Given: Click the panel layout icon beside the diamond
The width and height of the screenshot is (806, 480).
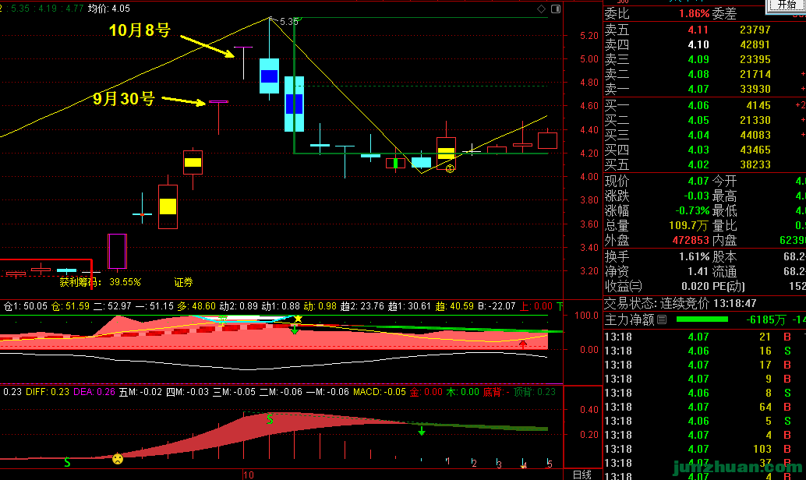Looking at the screenshot, I should point(555,9).
